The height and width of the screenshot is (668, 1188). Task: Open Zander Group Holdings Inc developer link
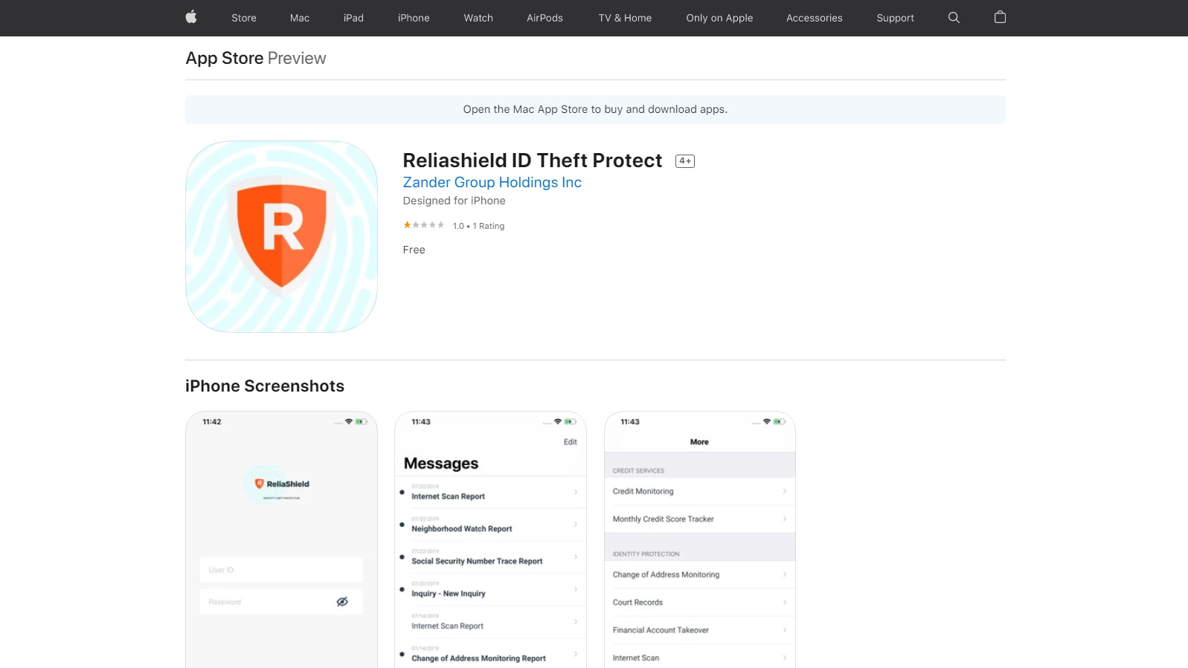point(492,182)
